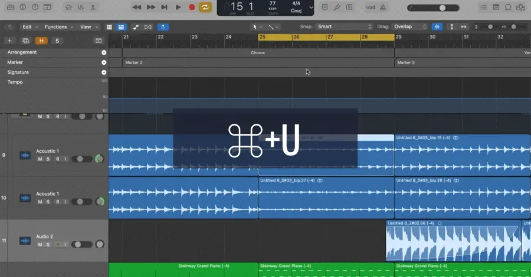Toggle the Solo S transport icon
The height and width of the screenshot is (277, 531).
pos(349,7)
